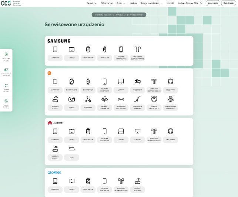Select Alcatel modem and router icon

(138, 181)
